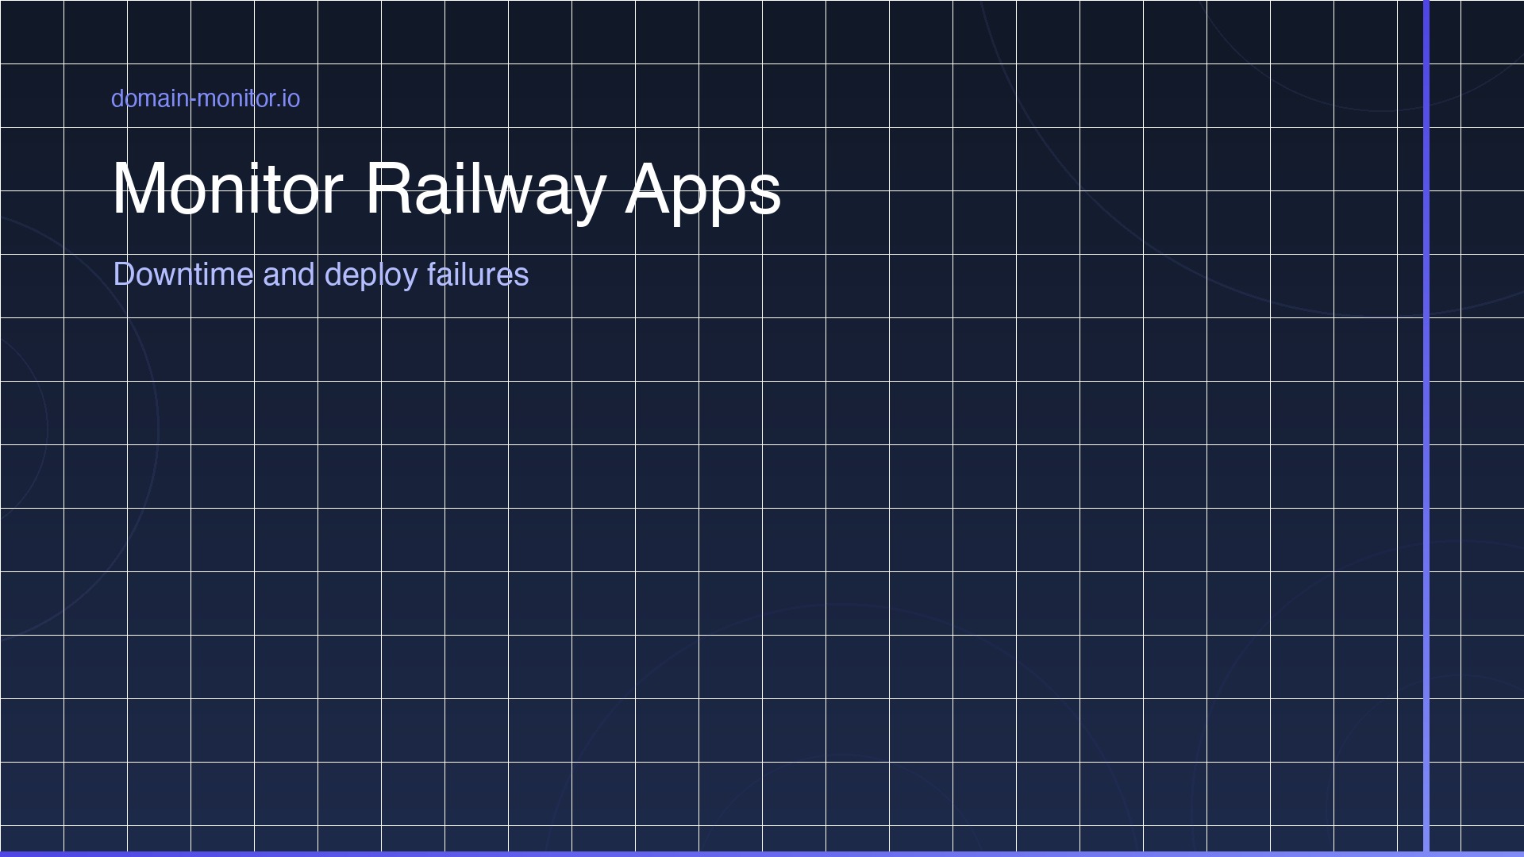Select the word Downtime in the subtitle
Viewport: 1524px width, 857px height.
click(181, 275)
